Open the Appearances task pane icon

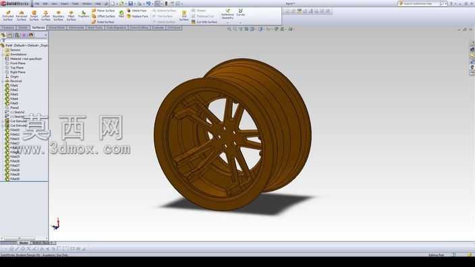(472, 67)
